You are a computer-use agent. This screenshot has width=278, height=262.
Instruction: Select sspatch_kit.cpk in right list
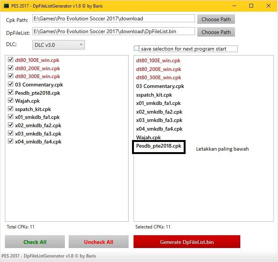tap(154, 95)
